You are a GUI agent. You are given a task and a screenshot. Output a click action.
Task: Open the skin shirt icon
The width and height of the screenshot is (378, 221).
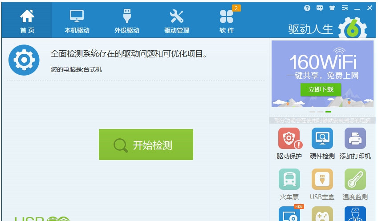point(332,8)
